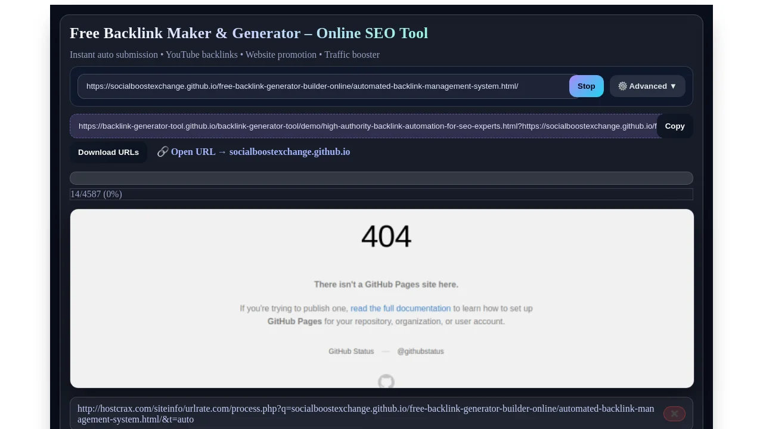Click the Download URLs button
This screenshot has width=763, height=429.
tap(108, 152)
